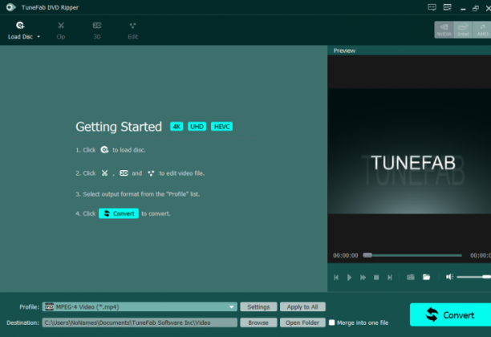Image resolution: width=491 pixels, height=337 pixels.
Task: Click the Browse button
Action: click(x=258, y=323)
